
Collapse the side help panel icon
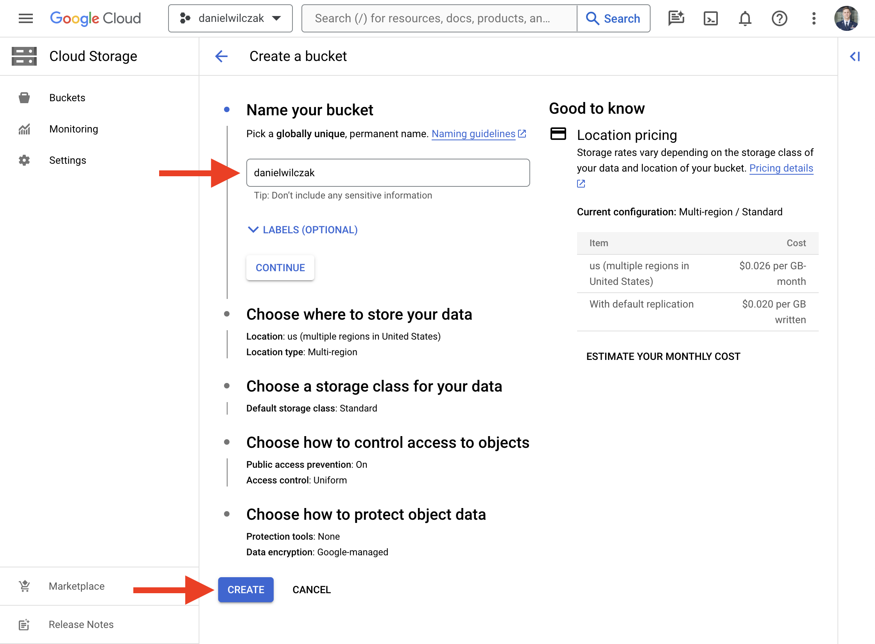pyautogui.click(x=855, y=57)
